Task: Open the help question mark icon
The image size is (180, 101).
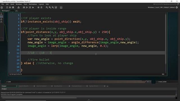Action: coord(41,8)
